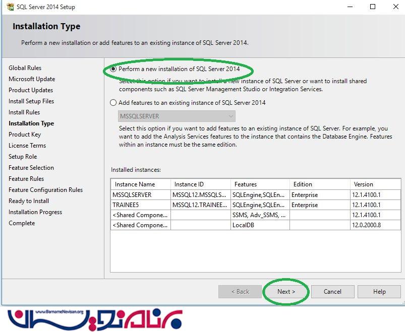
Task: Click the Next button
Action: point(286,292)
